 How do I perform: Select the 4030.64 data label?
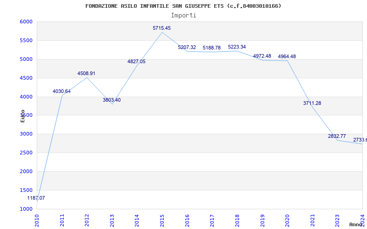tap(61, 91)
